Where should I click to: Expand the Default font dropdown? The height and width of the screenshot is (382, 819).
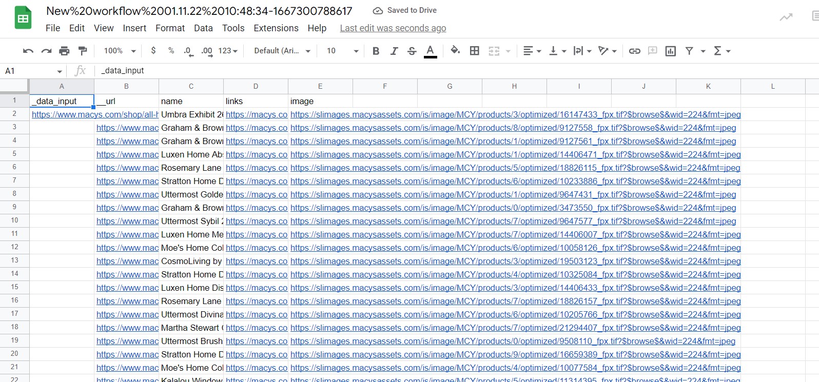(x=282, y=51)
